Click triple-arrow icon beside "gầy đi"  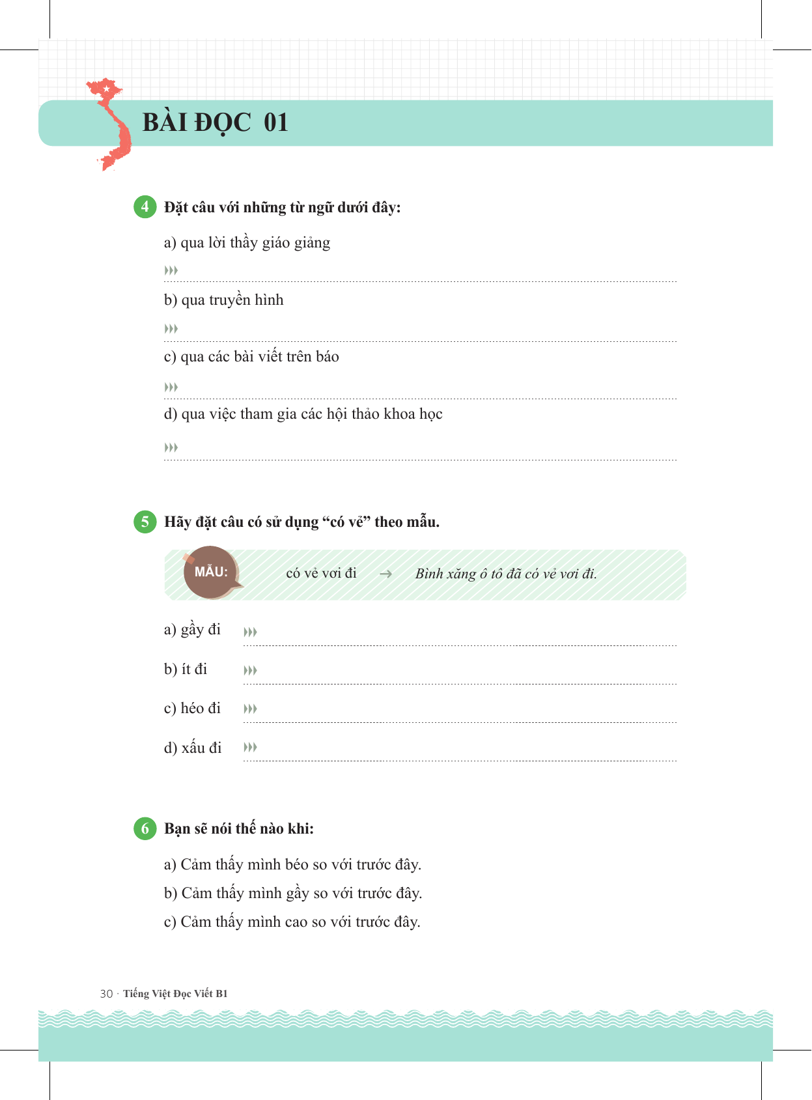click(250, 632)
